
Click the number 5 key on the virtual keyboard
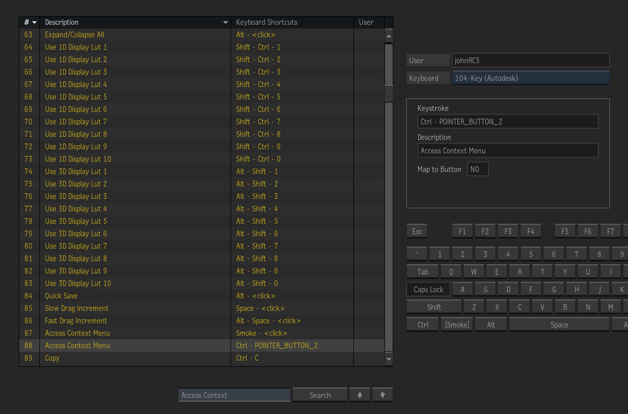pyautogui.click(x=531, y=254)
